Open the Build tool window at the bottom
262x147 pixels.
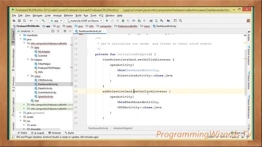69,133
